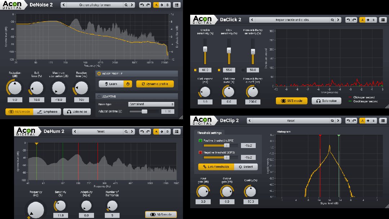Toggle the Crackle sensitivity enable checkbox
Image resolution: width=389 pixels, height=219 pixels.
[x=195, y=70]
